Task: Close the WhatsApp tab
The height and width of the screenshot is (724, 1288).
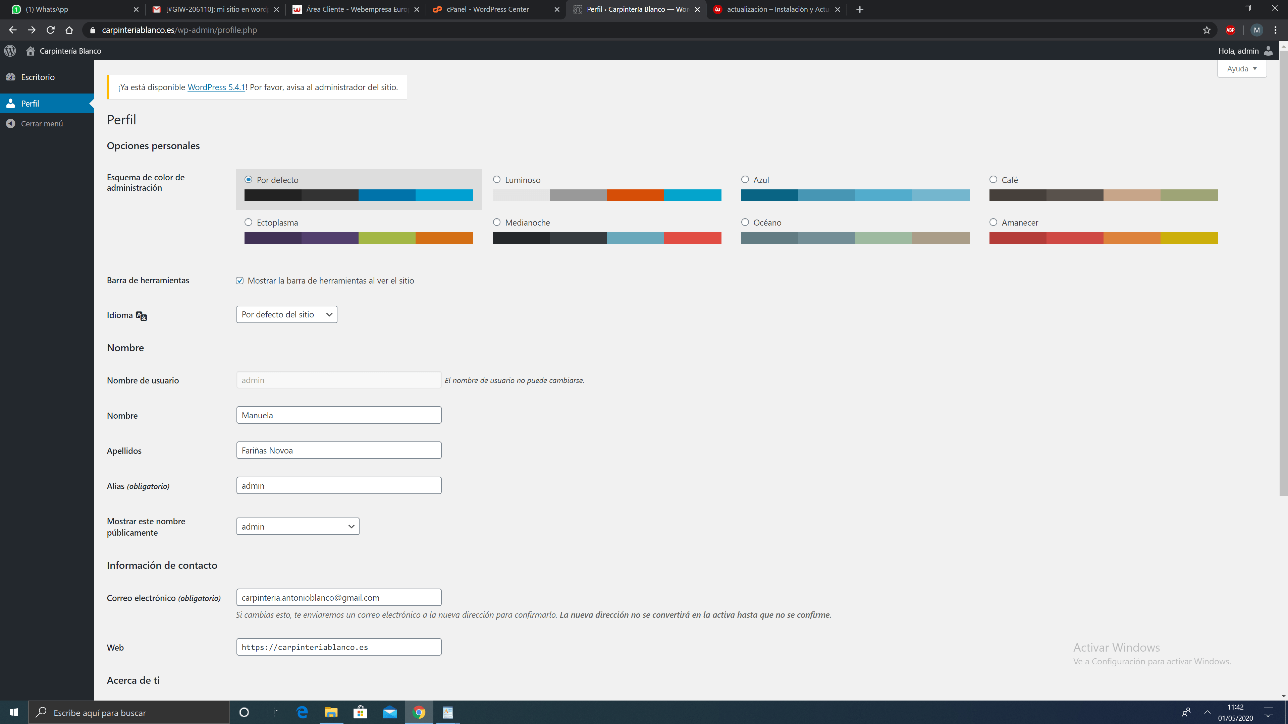Action: coord(136,9)
